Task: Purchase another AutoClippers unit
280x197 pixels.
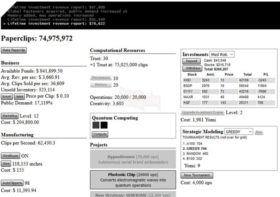Action: 12,183
